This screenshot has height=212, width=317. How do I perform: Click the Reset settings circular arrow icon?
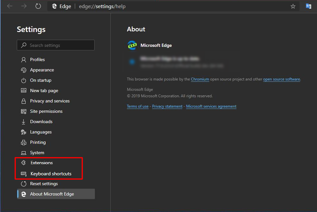24,184
